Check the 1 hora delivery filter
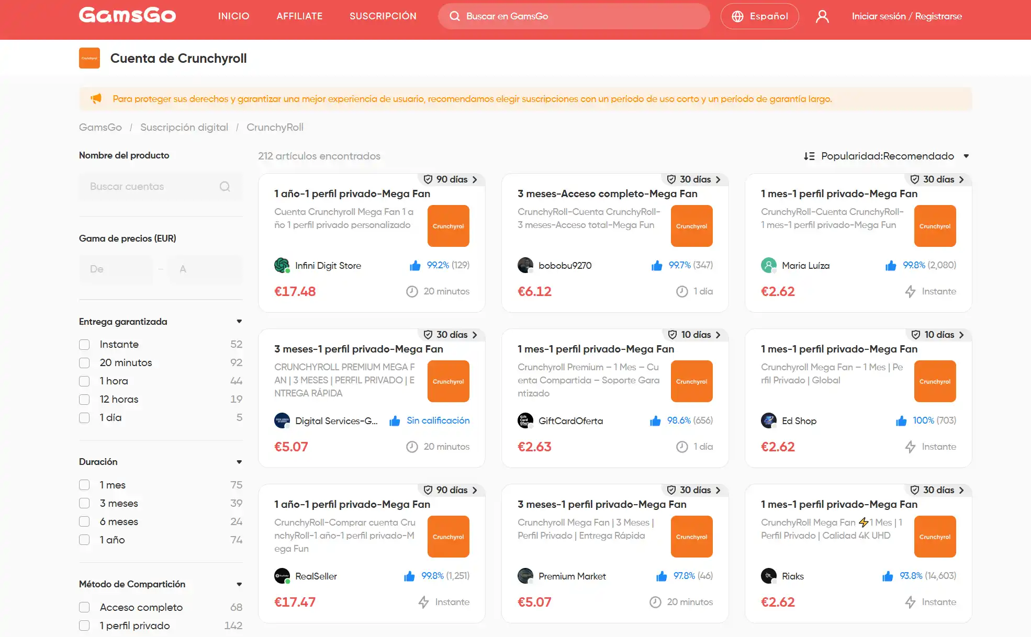The width and height of the screenshot is (1031, 637). [x=84, y=381]
